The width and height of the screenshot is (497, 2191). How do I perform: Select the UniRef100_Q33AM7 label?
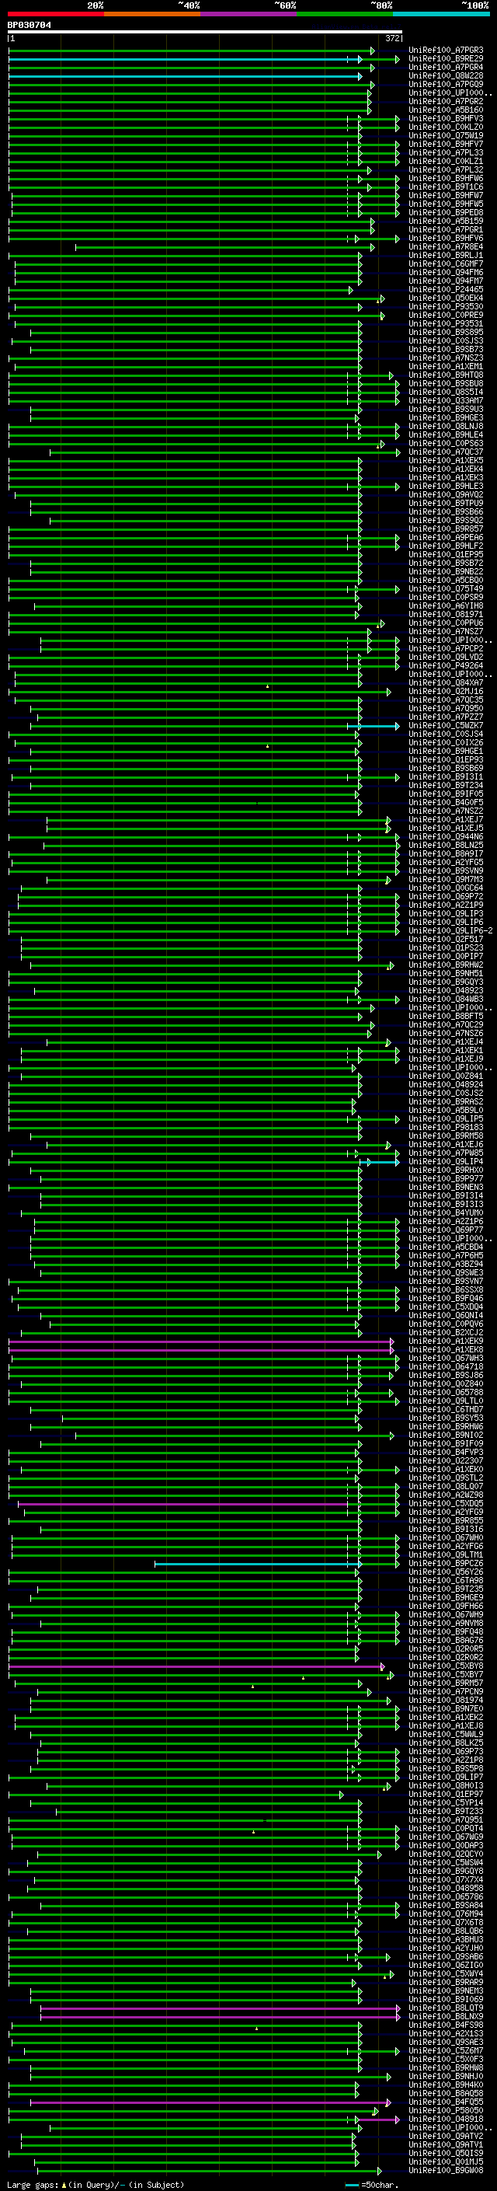coord(446,400)
